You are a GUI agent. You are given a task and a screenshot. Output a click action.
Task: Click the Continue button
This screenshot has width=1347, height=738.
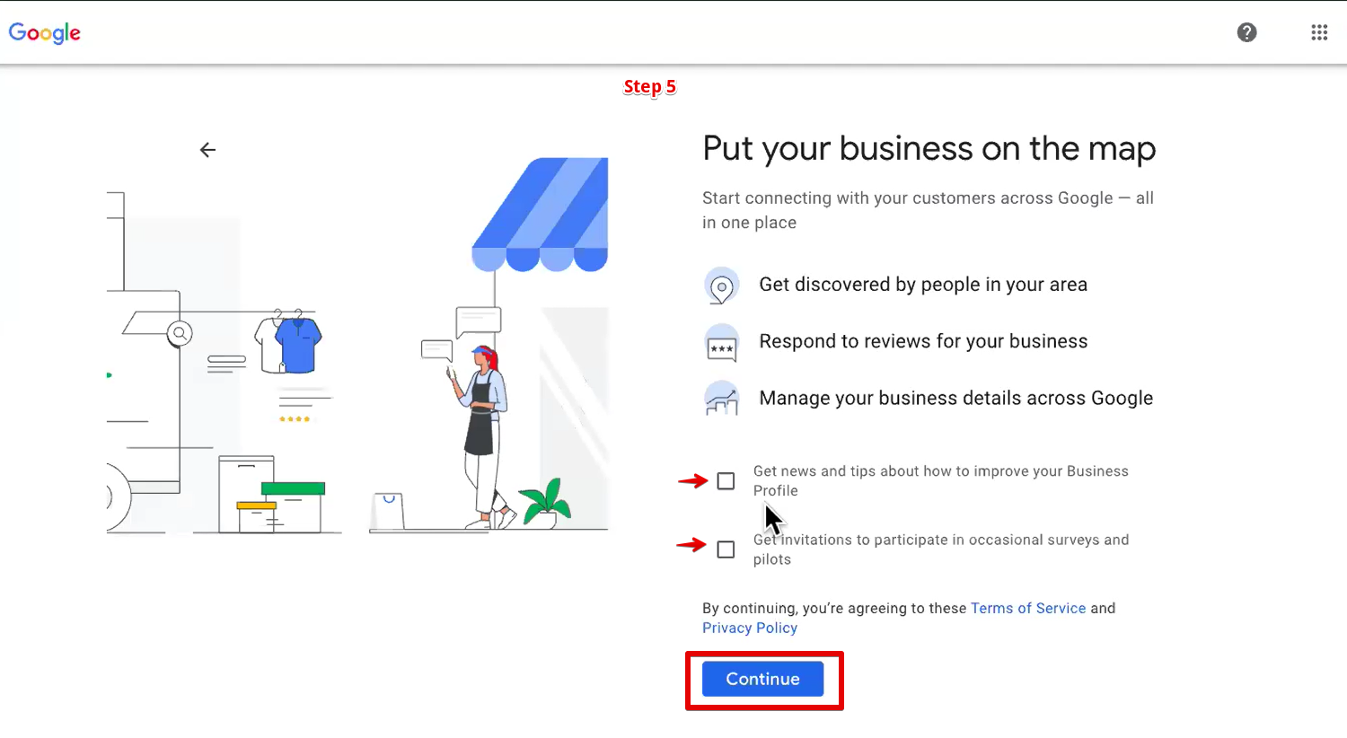click(762, 680)
